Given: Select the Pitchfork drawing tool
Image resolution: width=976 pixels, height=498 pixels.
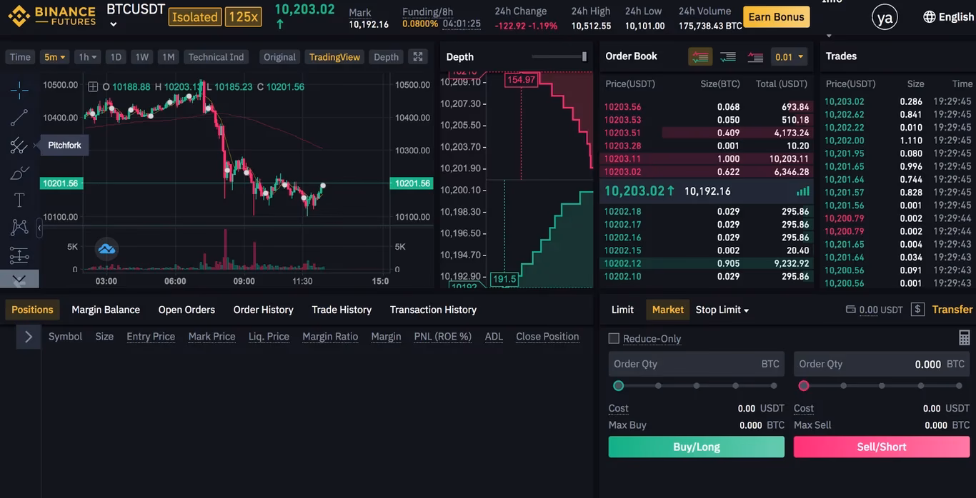Looking at the screenshot, I should [19, 145].
